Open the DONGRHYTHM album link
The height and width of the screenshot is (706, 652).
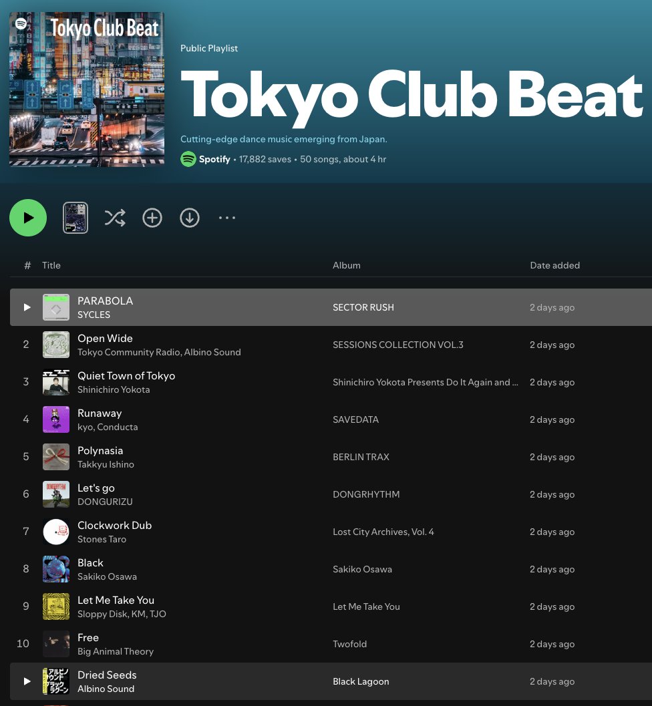click(x=366, y=494)
